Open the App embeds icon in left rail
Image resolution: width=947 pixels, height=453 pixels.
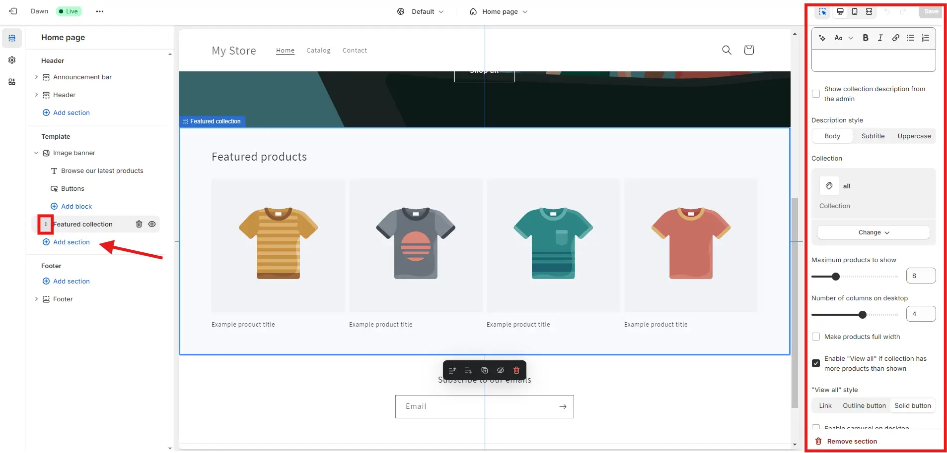[12, 82]
